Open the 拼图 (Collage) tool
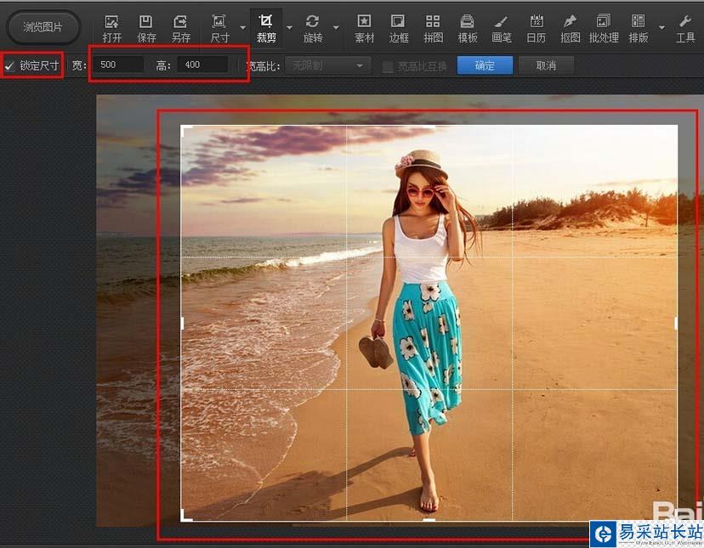Image resolution: width=704 pixels, height=548 pixels. pyautogui.click(x=433, y=27)
